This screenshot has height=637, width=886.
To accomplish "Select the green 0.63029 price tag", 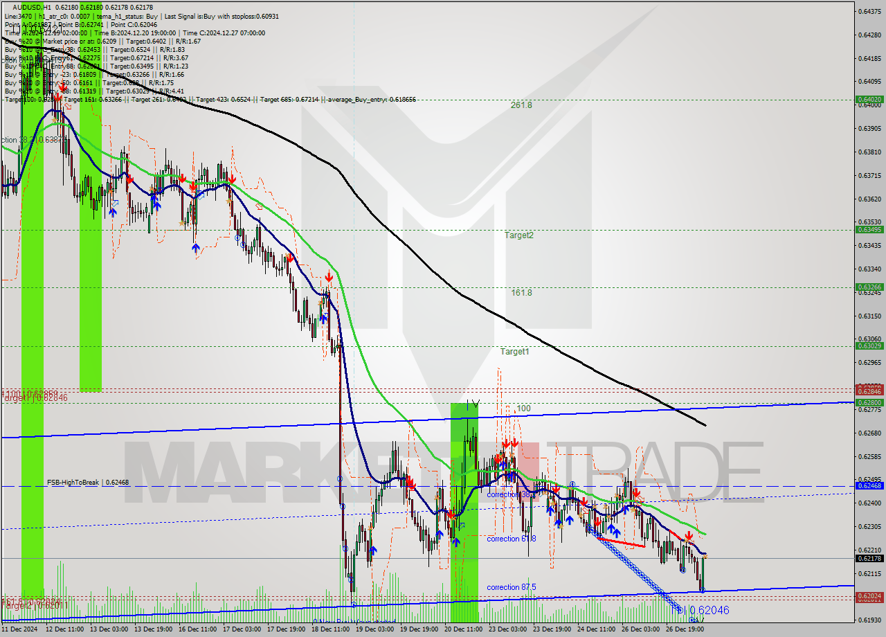I will pos(869,346).
